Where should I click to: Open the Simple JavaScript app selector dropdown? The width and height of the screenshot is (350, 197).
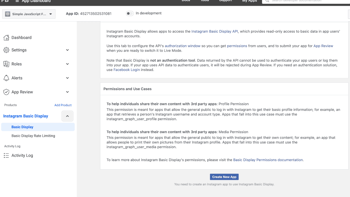coord(29,14)
